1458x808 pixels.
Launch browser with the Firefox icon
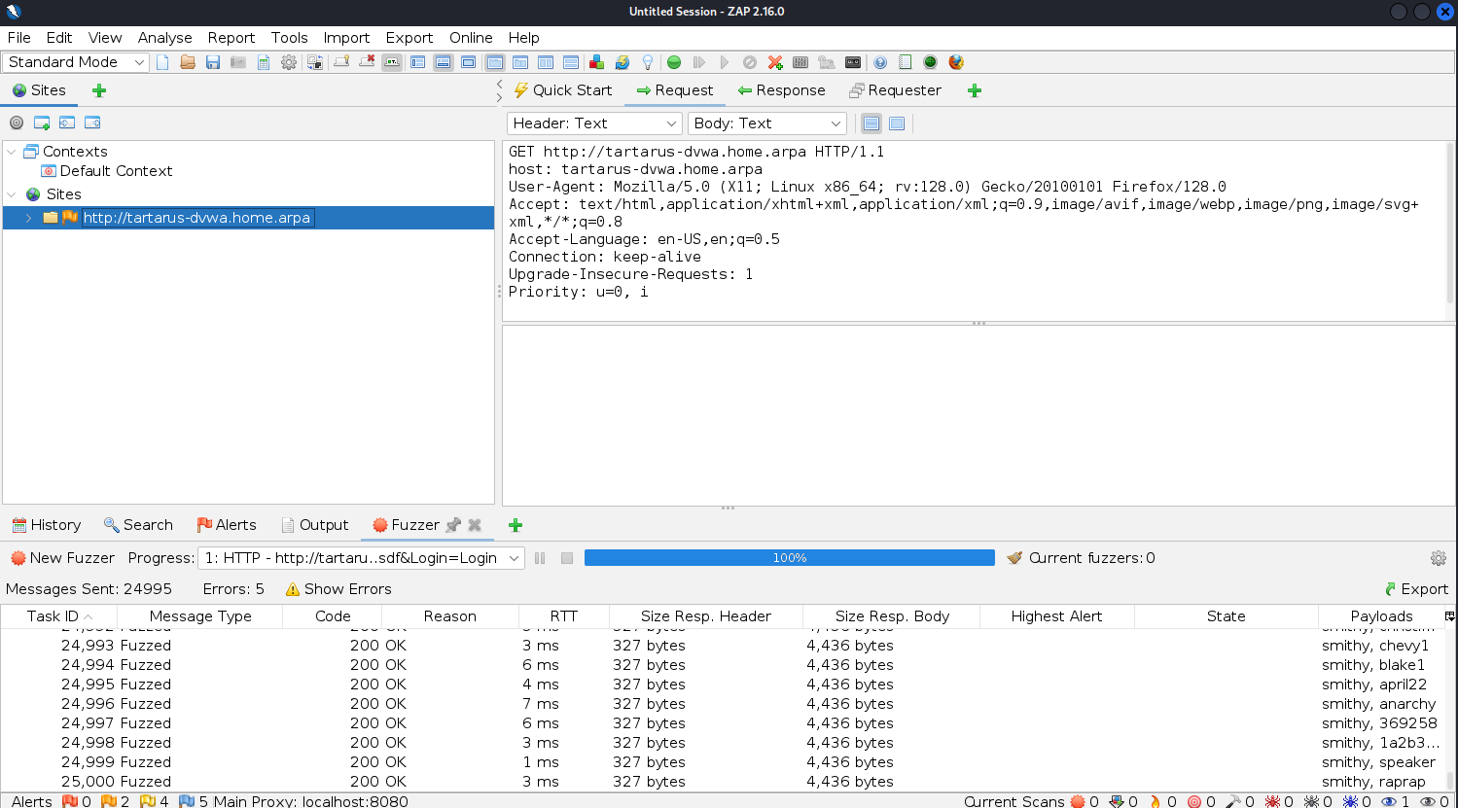click(956, 62)
